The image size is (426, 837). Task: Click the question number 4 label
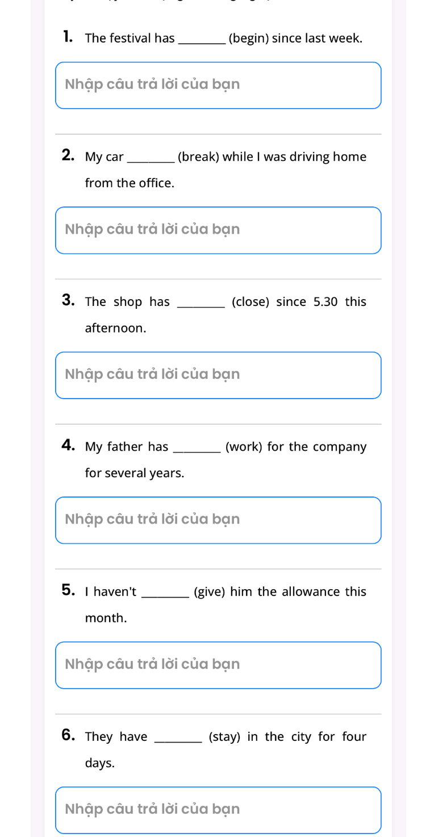[70, 446]
